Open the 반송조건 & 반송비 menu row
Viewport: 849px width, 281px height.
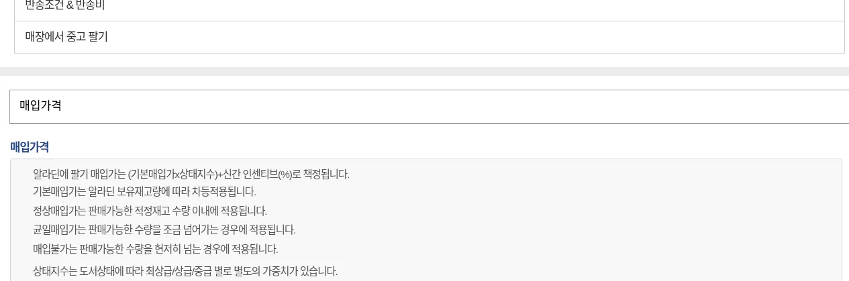tap(430, 8)
